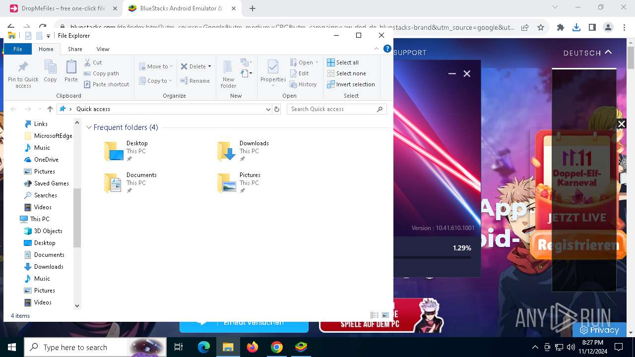Image resolution: width=635 pixels, height=357 pixels.
Task: Collapse the Frequent folders group
Action: [x=89, y=127]
